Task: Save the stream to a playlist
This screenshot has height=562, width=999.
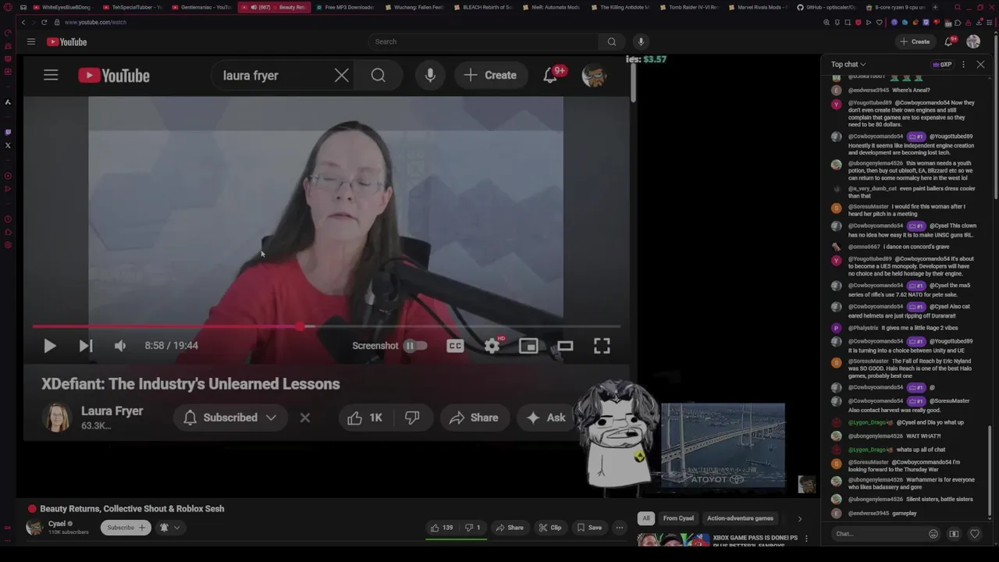Action: 589,528
